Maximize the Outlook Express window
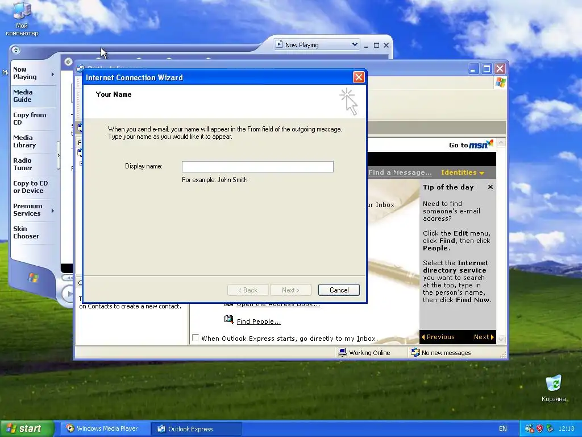582x437 pixels. 487,69
